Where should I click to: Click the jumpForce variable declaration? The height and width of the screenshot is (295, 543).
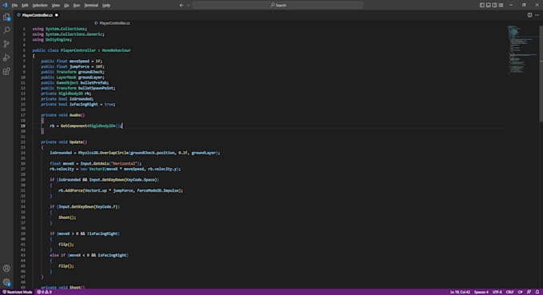point(79,66)
